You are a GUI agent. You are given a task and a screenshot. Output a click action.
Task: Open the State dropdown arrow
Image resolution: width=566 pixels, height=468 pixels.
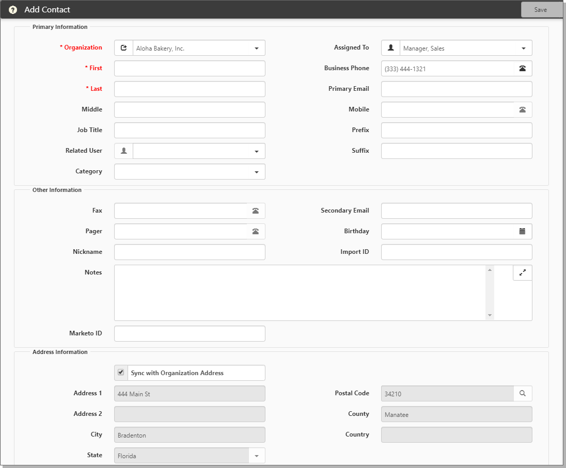(x=256, y=456)
